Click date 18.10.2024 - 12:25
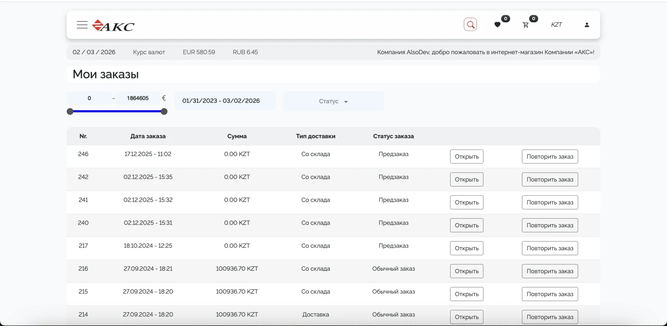 [x=148, y=246]
